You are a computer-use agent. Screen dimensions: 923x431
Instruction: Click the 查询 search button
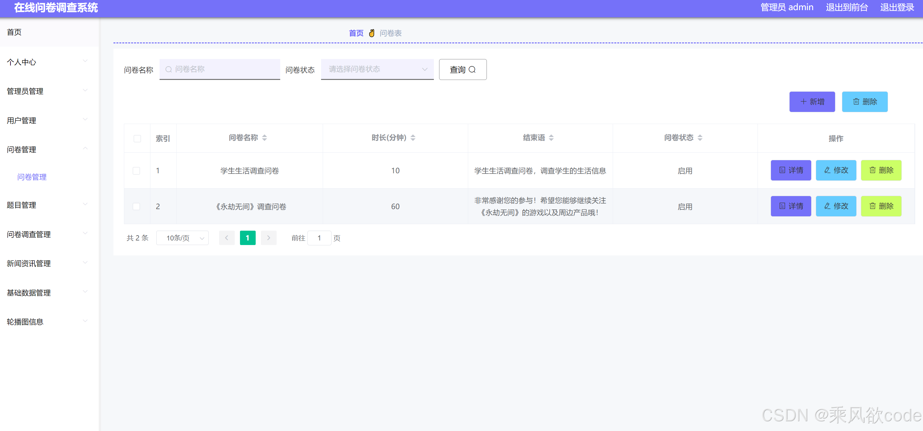coord(463,69)
